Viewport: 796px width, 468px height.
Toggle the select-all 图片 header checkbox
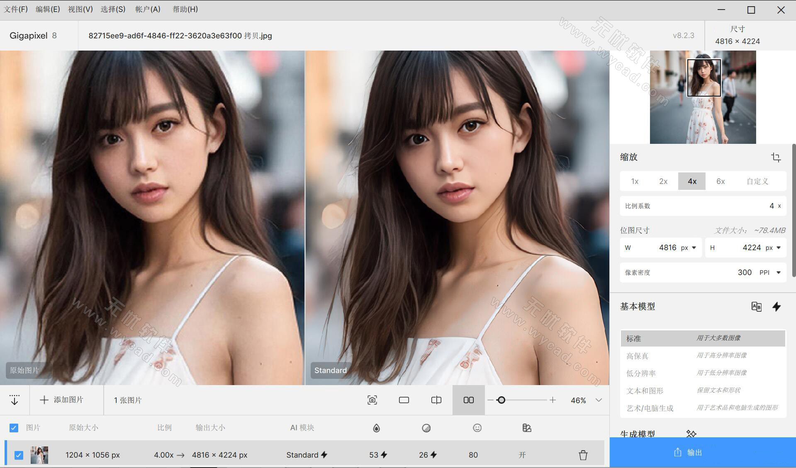(x=14, y=428)
